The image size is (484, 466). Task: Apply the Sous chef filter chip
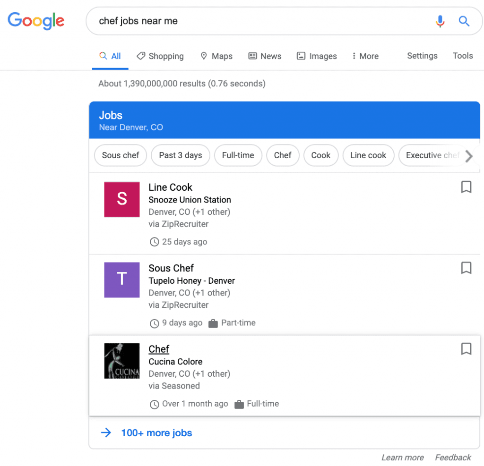click(121, 155)
